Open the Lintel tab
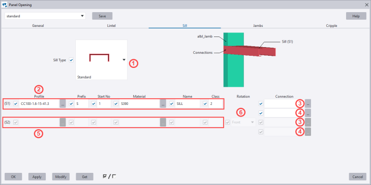The width and height of the screenshot is (371, 185). point(111,26)
